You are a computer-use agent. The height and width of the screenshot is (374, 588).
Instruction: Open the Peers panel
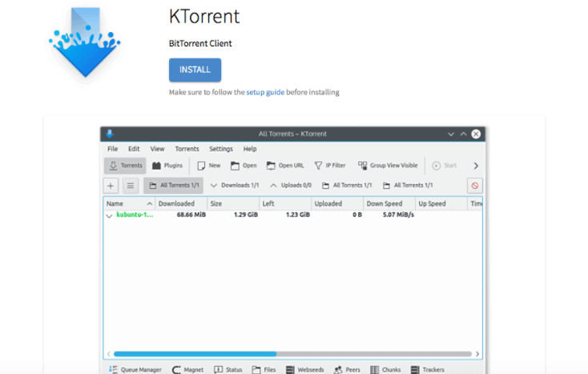pyautogui.click(x=347, y=369)
